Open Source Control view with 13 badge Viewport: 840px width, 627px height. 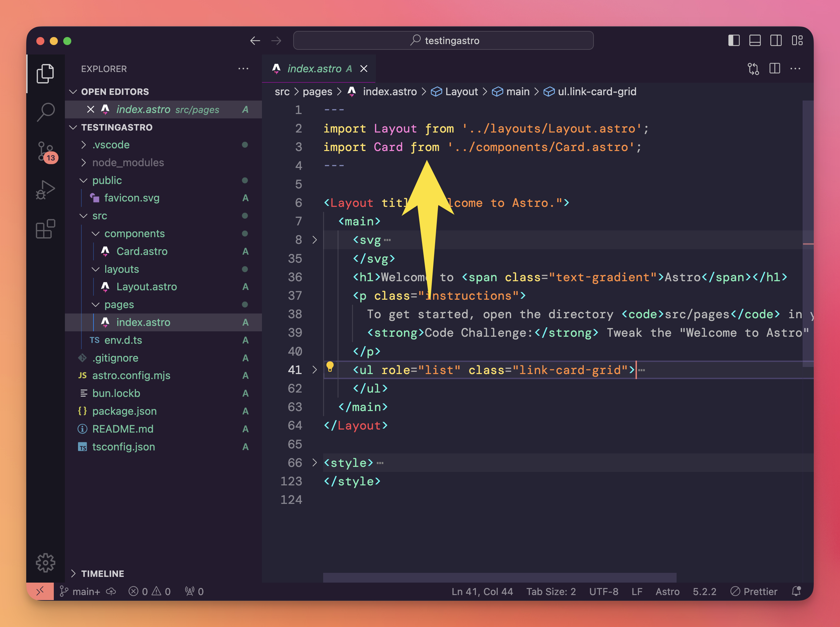click(45, 151)
